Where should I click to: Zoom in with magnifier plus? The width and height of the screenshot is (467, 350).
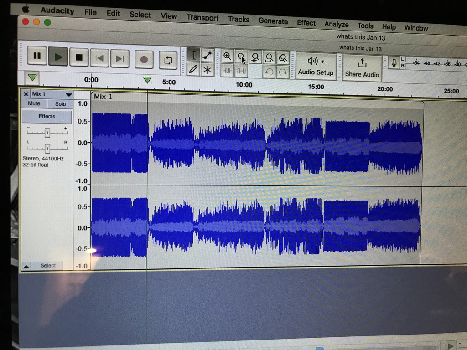(227, 56)
